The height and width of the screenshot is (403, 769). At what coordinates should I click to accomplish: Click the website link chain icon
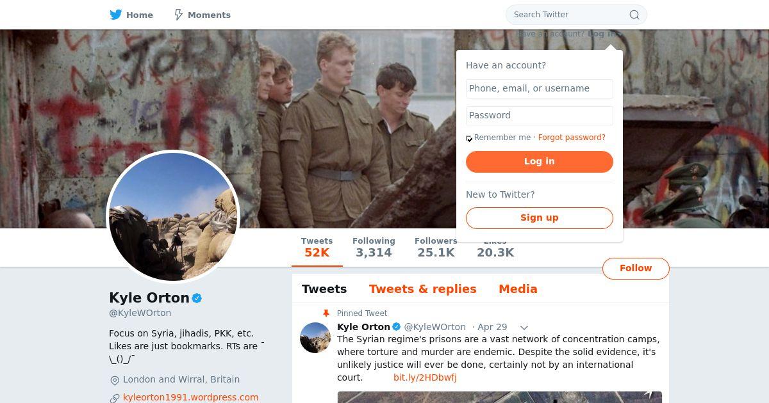click(x=115, y=398)
